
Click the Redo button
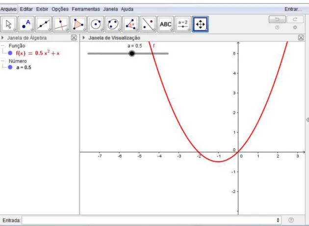(295, 19)
